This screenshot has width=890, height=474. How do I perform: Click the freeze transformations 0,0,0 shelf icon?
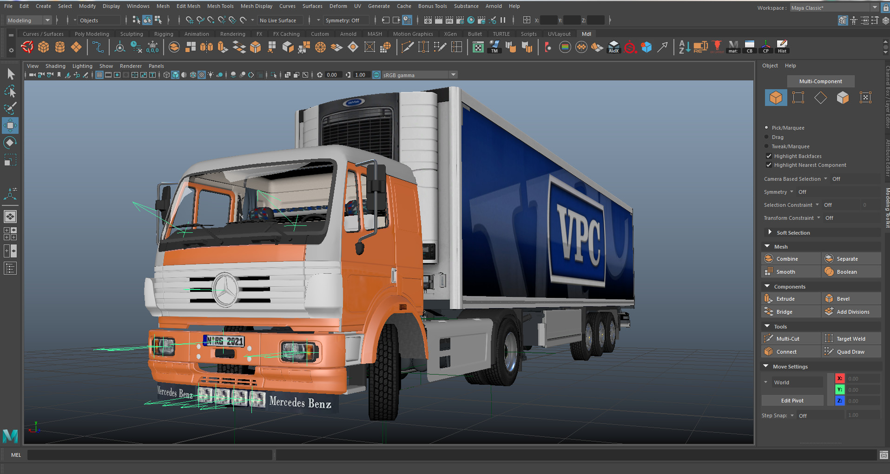pos(152,47)
